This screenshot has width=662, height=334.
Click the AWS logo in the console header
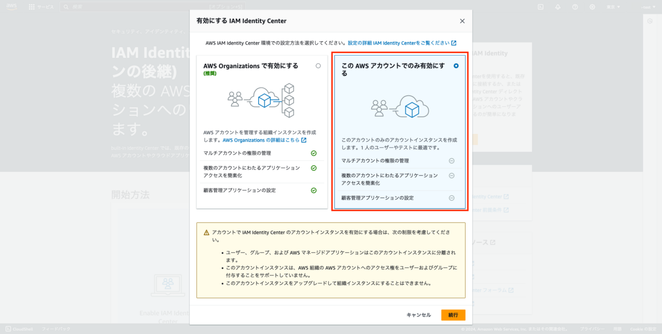pyautogui.click(x=12, y=7)
